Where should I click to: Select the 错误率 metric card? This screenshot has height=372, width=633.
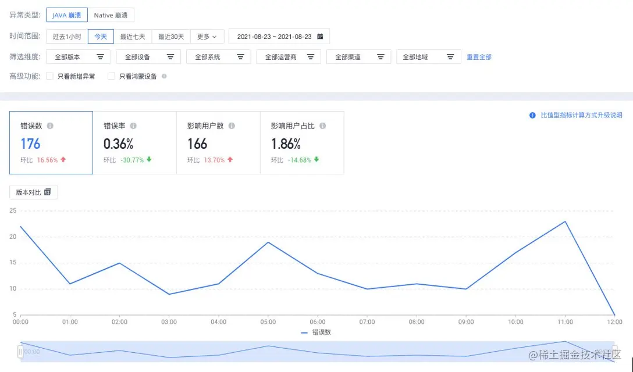pyautogui.click(x=135, y=143)
